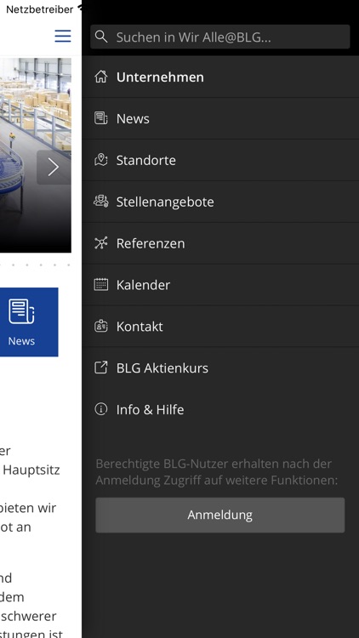Open Kontakt in the side menu

220,326
